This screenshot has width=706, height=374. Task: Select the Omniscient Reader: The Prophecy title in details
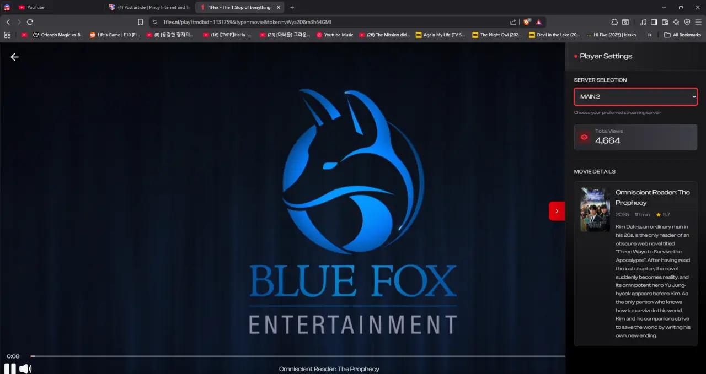(x=652, y=198)
